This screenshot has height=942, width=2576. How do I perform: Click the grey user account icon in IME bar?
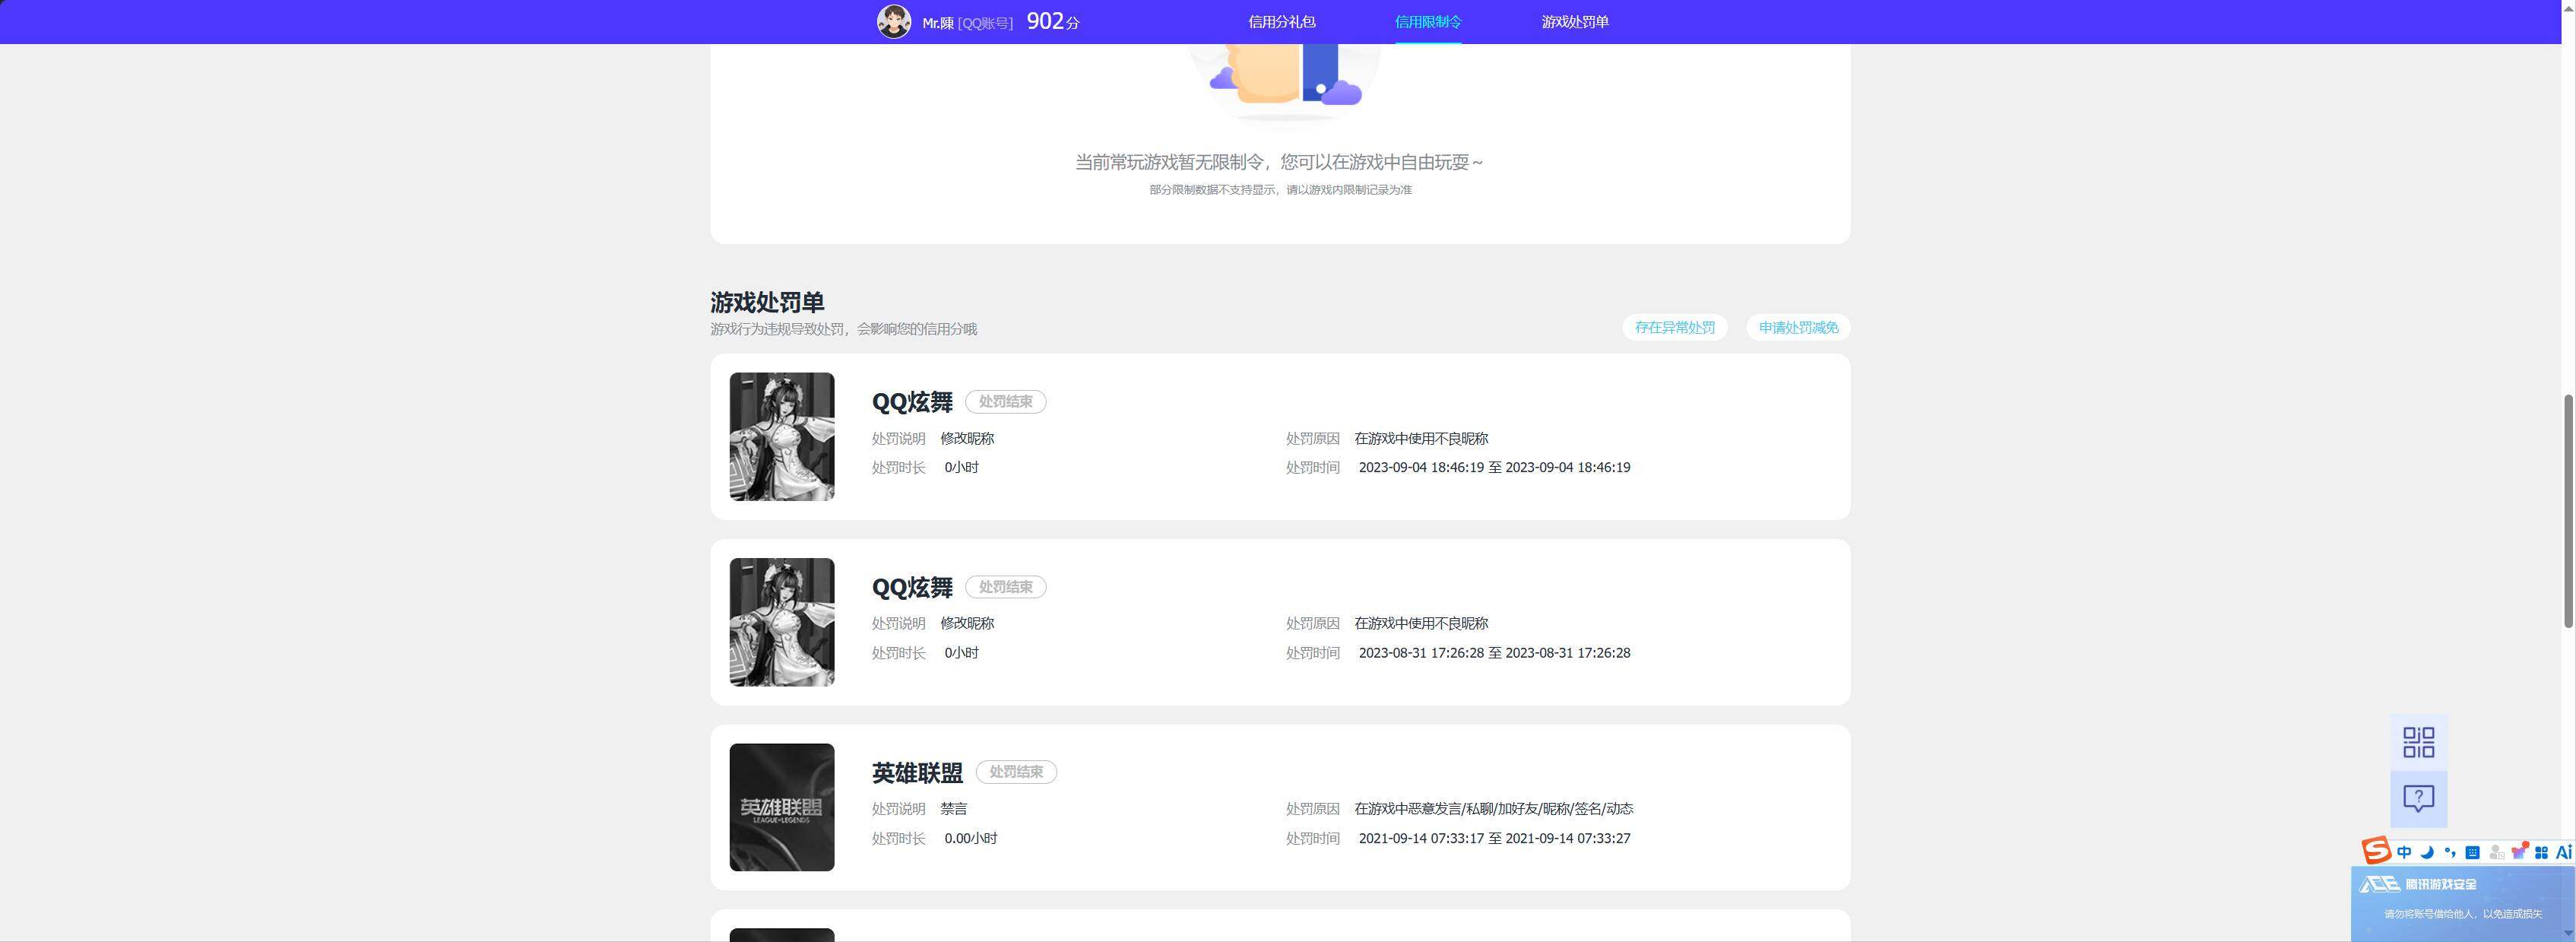click(x=2496, y=852)
